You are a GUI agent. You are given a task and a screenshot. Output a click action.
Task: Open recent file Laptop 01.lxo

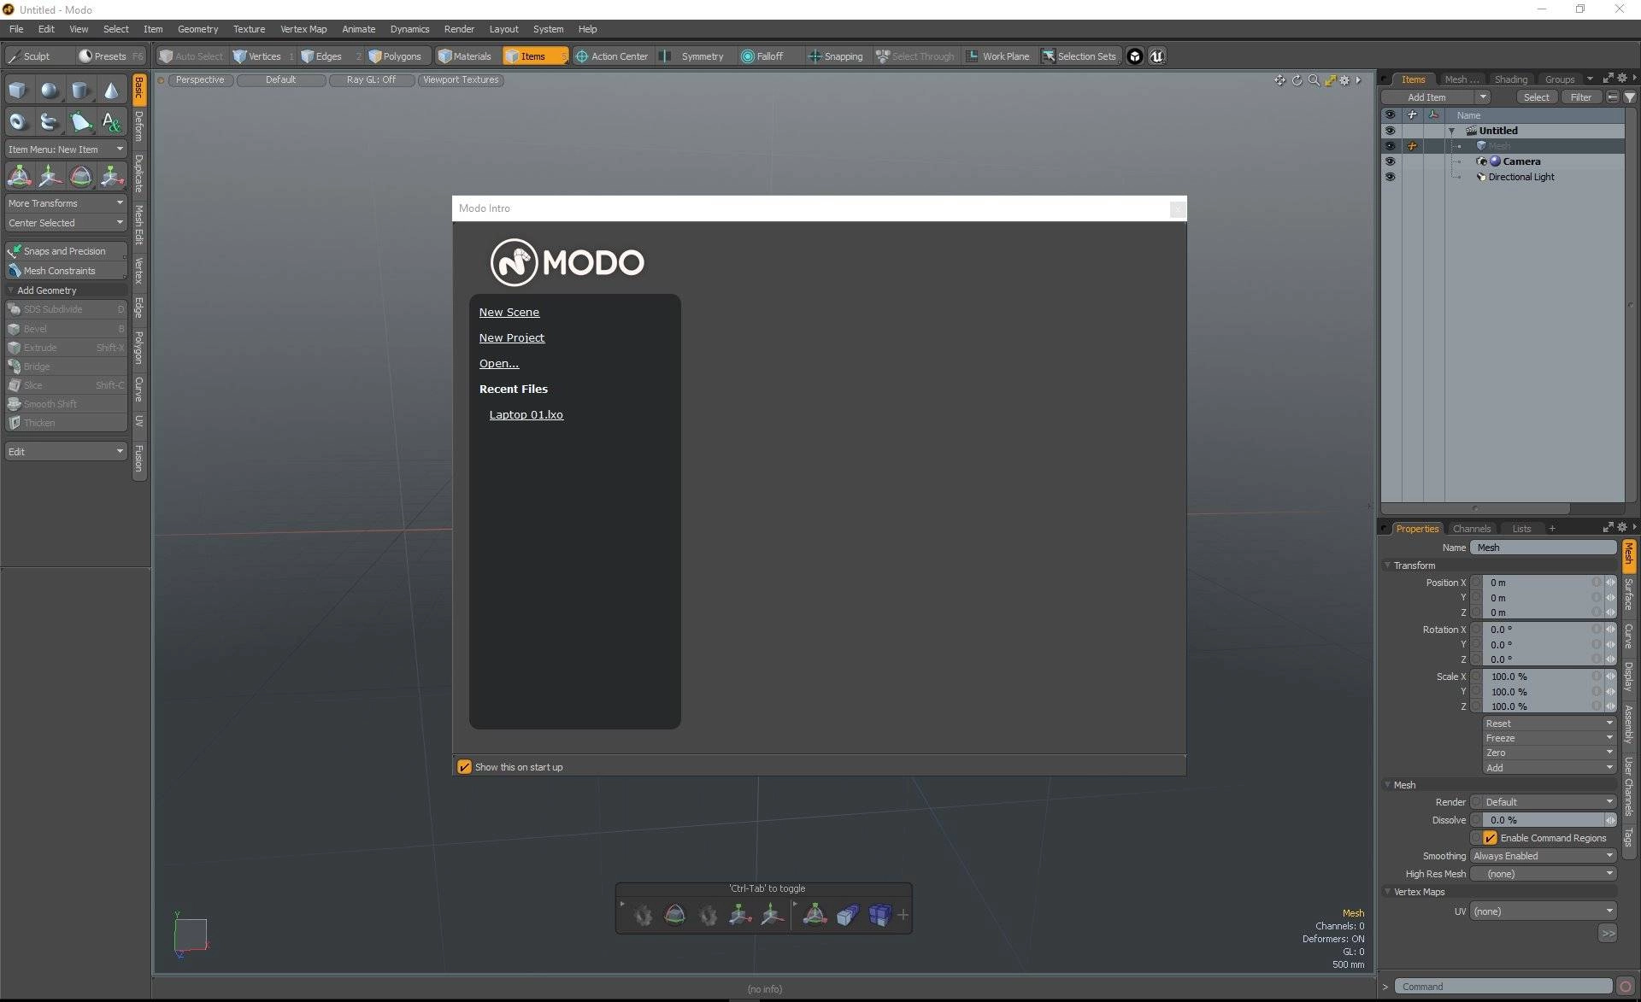526,415
